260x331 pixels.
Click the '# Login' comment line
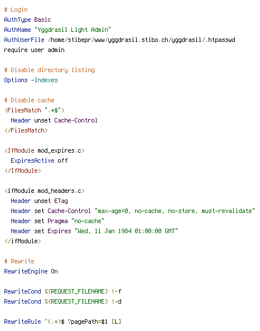pos(16,10)
